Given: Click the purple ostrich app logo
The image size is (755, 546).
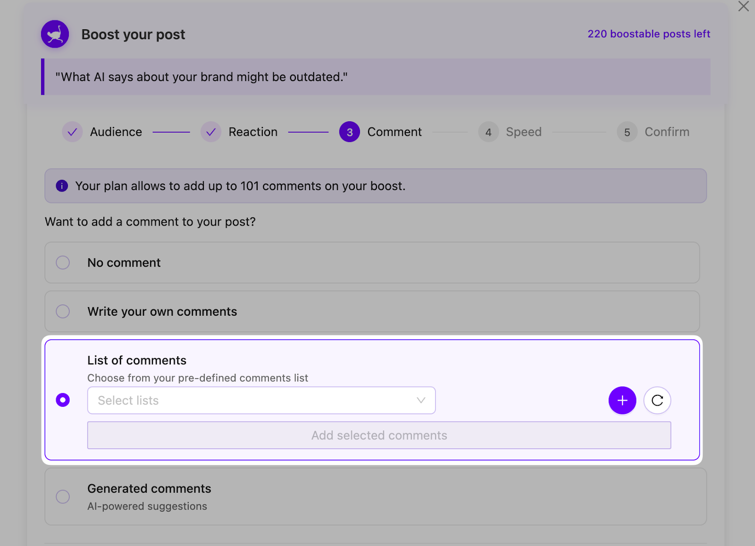Looking at the screenshot, I should point(54,34).
